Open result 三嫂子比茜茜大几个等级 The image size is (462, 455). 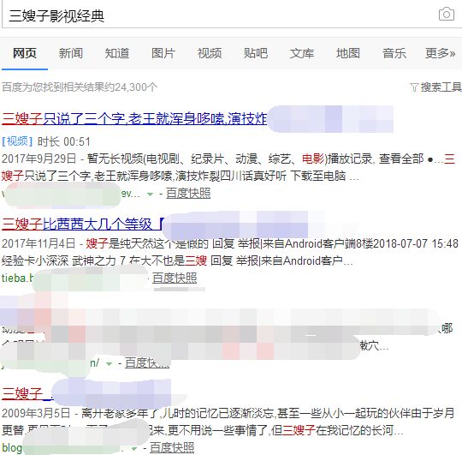[x=82, y=224]
